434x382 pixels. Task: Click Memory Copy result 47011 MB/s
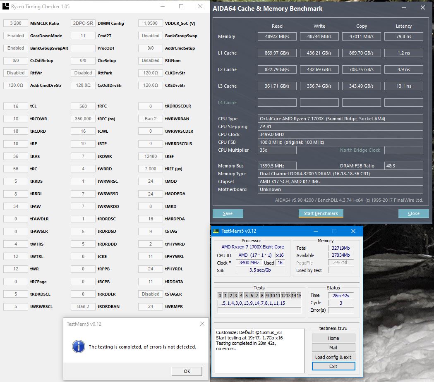coord(362,36)
